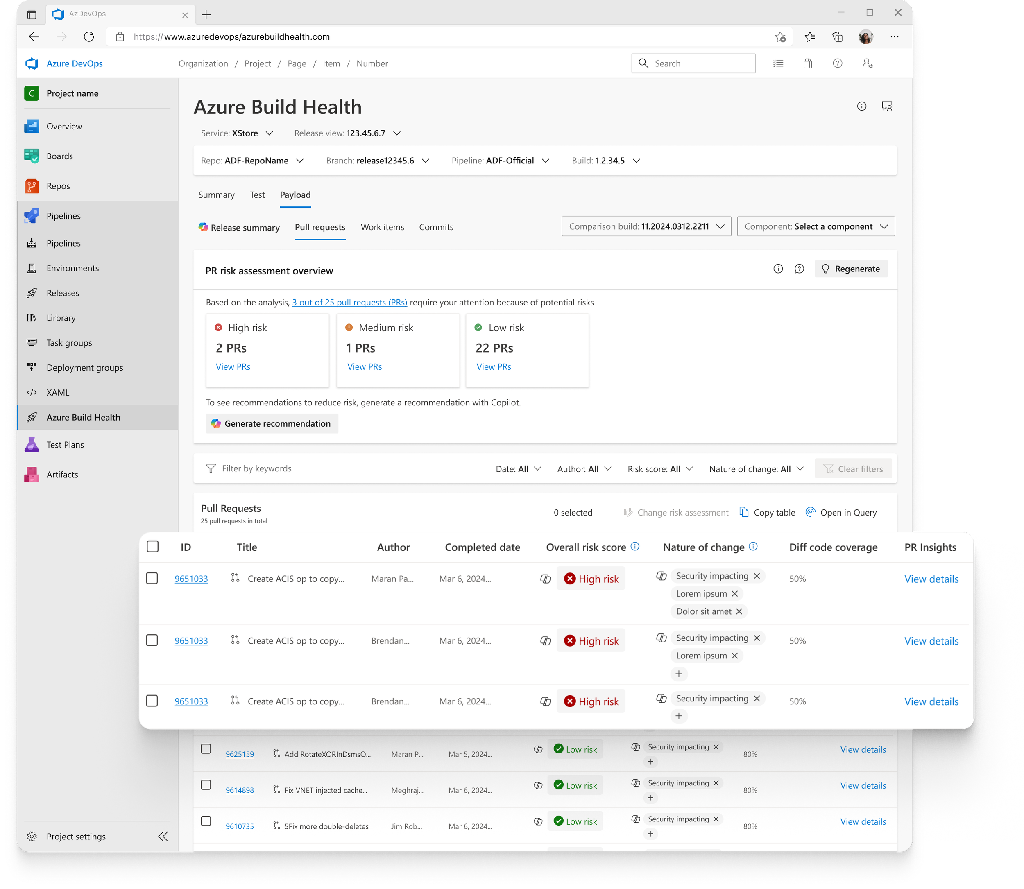
Task: Expand the Comparison build dropdown
Action: pyautogui.click(x=646, y=226)
